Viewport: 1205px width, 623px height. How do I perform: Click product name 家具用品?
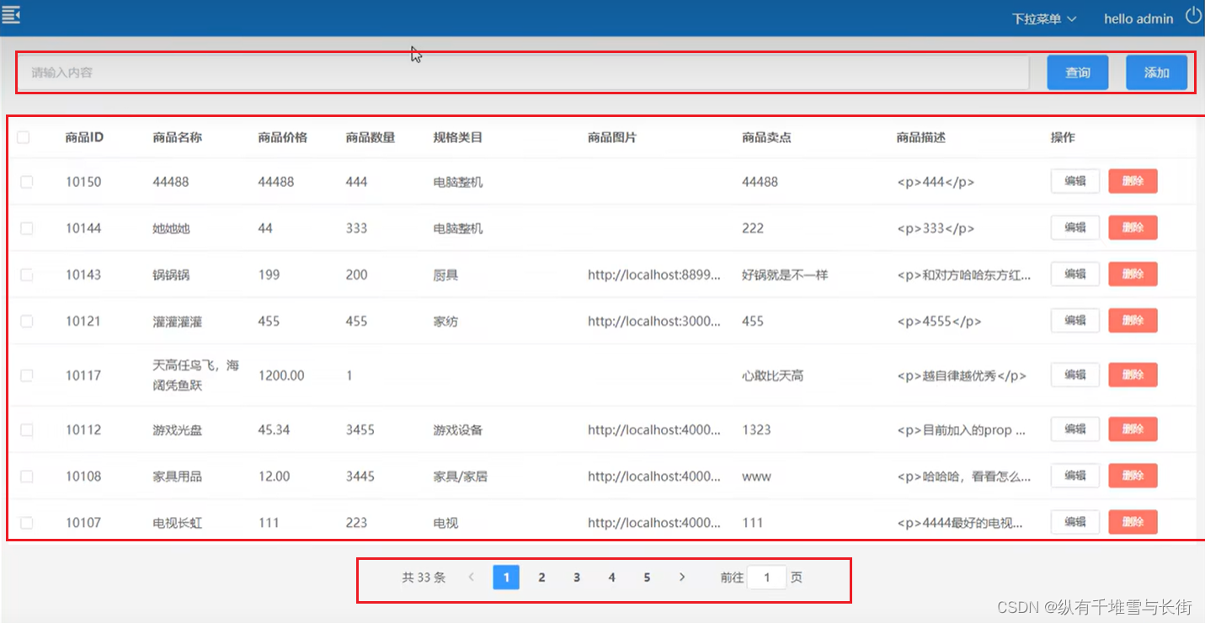tap(178, 477)
